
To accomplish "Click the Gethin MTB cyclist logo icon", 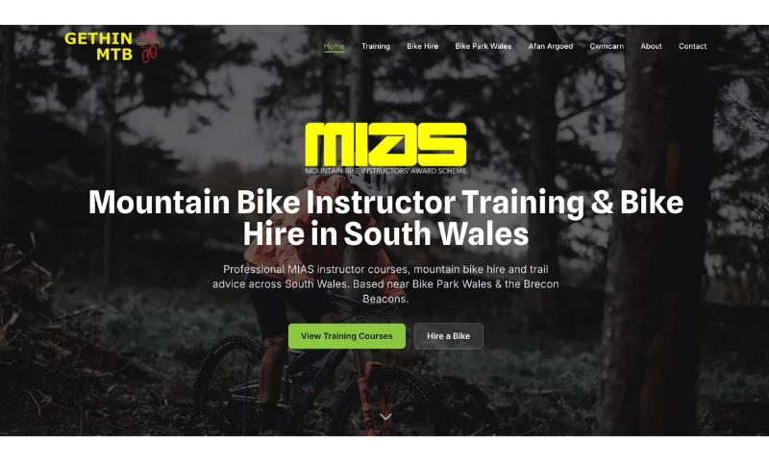I will pyautogui.click(x=149, y=45).
